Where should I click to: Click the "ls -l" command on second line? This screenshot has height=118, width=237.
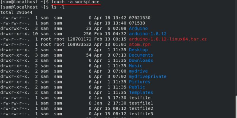(58, 7)
